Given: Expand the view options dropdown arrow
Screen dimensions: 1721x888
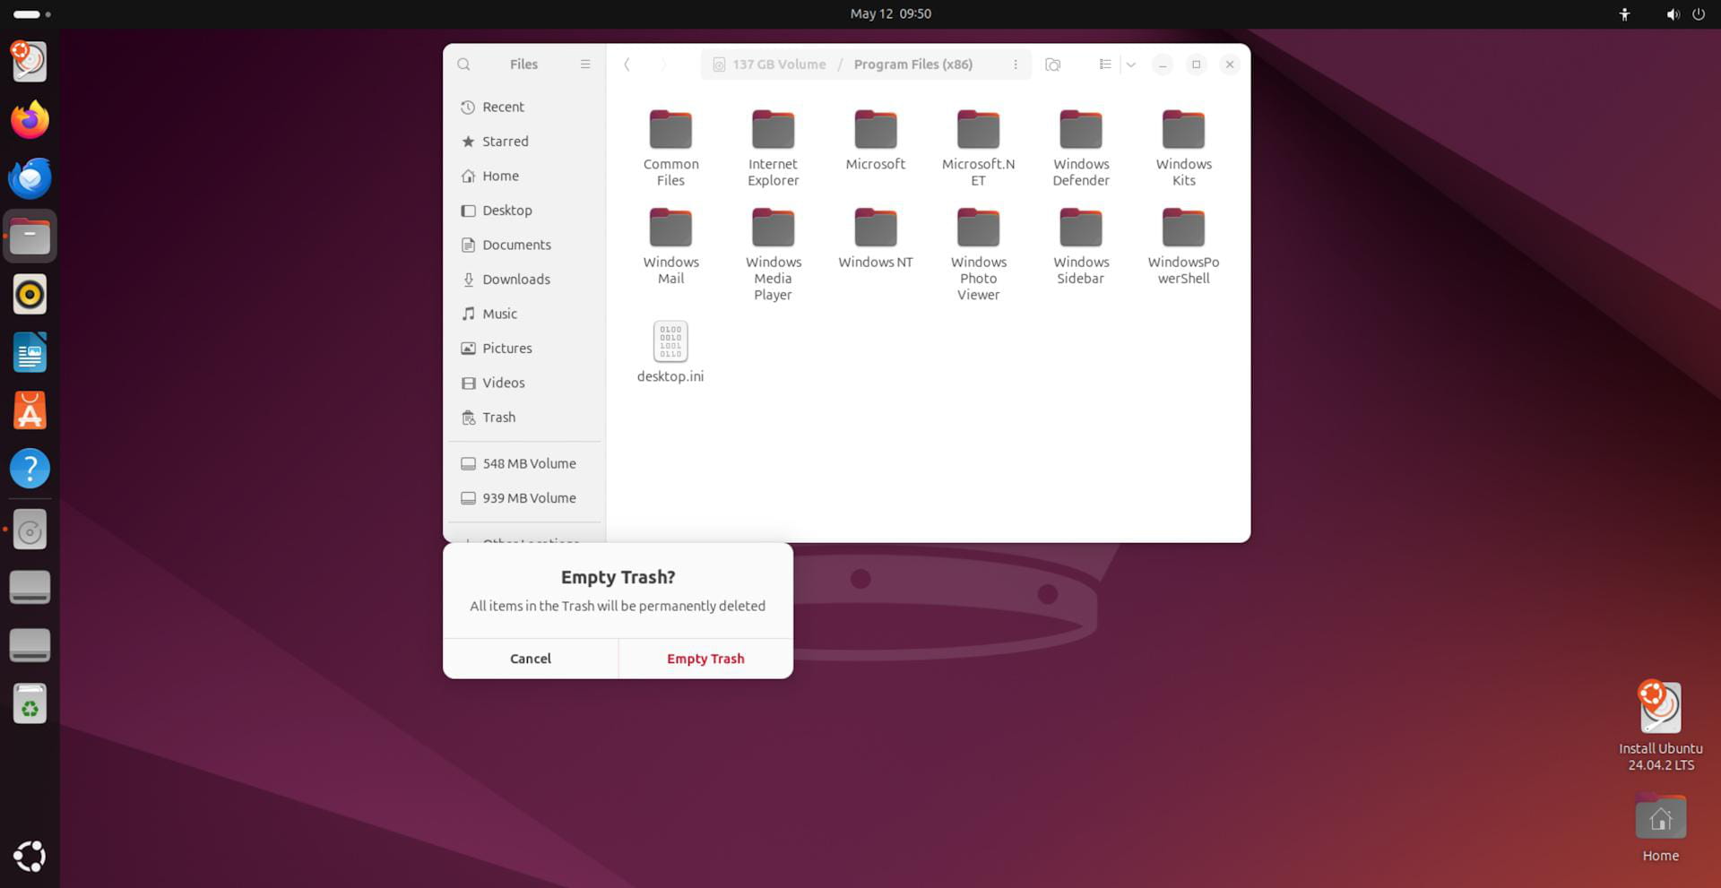Looking at the screenshot, I should [x=1131, y=65].
